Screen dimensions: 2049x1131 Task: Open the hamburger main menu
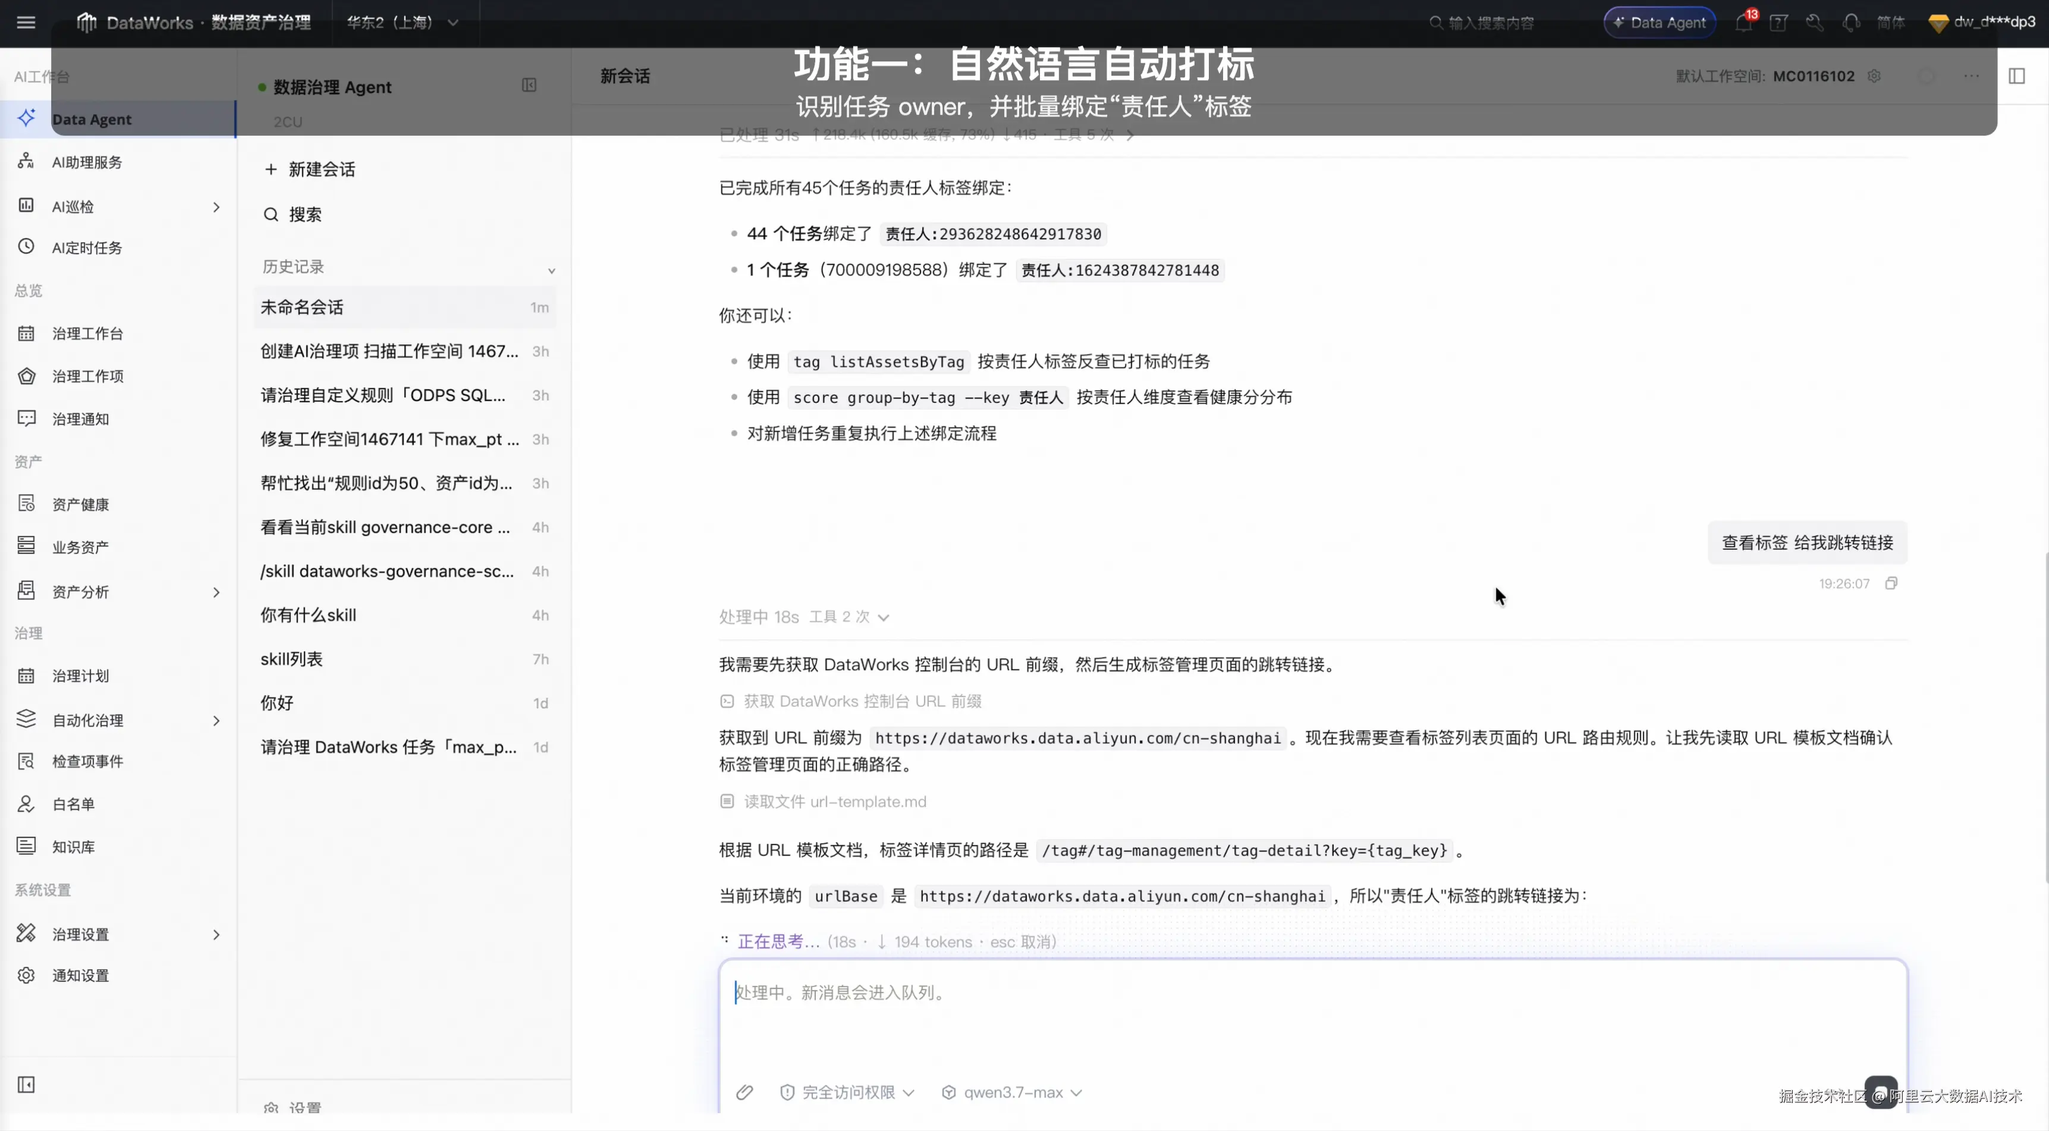point(26,22)
